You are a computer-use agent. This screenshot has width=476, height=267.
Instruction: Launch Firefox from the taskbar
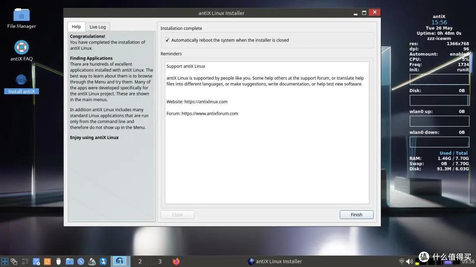point(176,261)
